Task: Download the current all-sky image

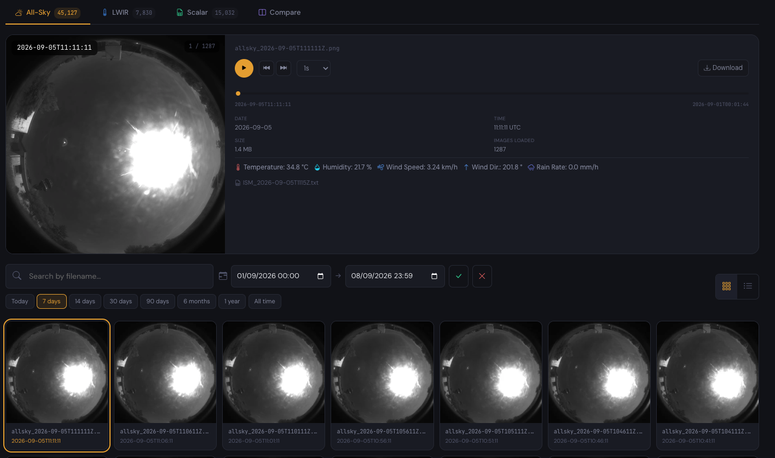Action: coord(723,68)
